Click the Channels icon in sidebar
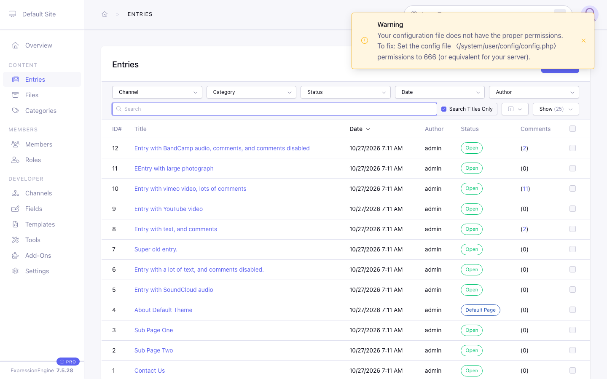607x379 pixels. tap(16, 193)
